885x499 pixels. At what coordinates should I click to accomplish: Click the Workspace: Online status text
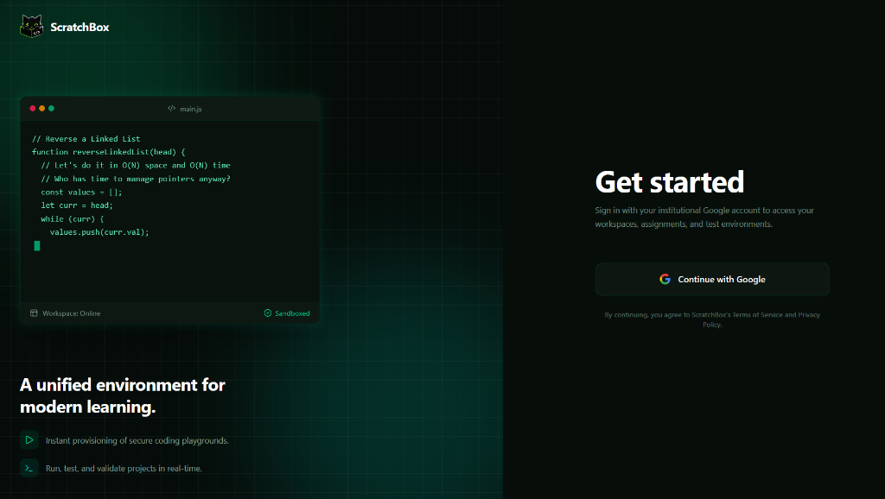click(71, 313)
